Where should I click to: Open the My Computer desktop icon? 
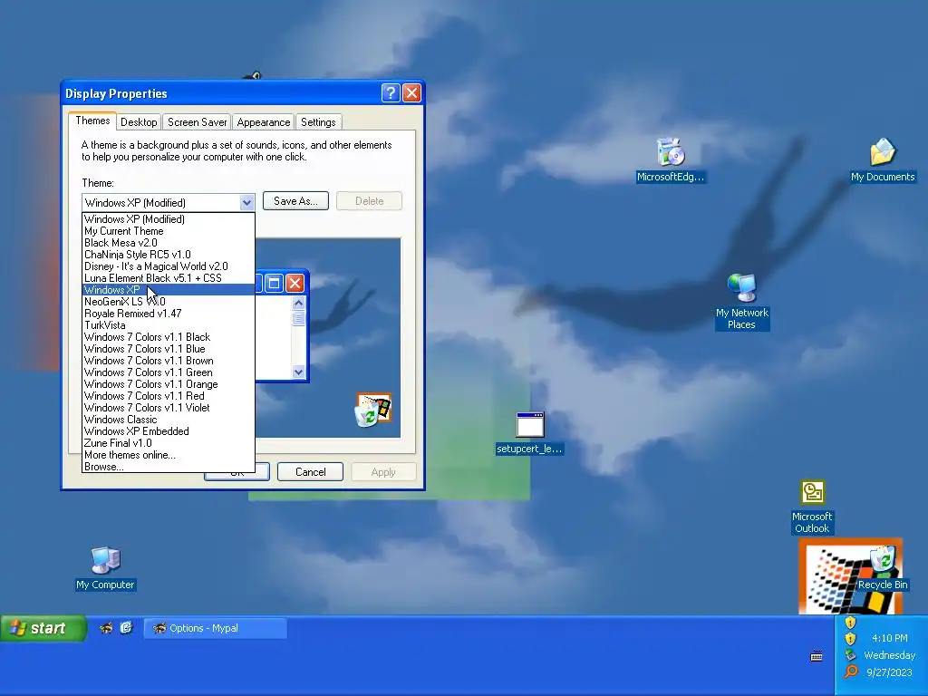(x=105, y=568)
